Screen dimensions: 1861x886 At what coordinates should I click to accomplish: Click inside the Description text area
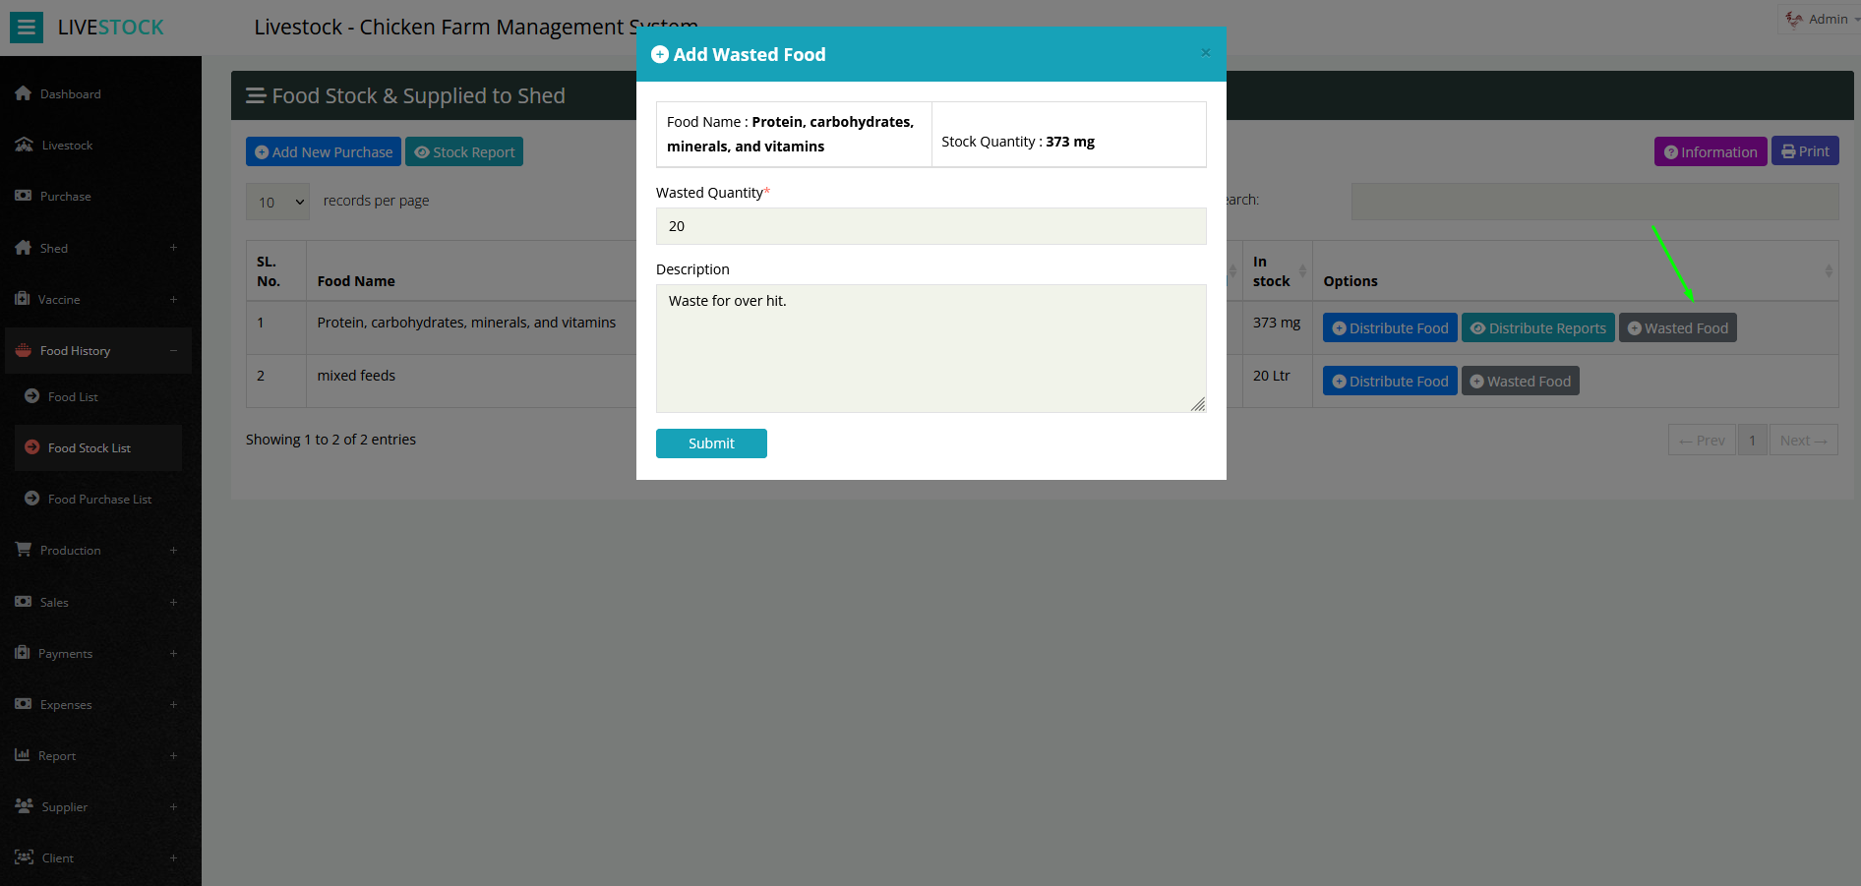point(930,348)
